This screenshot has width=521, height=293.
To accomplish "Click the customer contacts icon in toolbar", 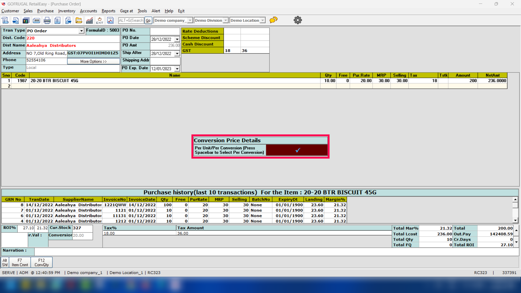I will coord(26,20).
